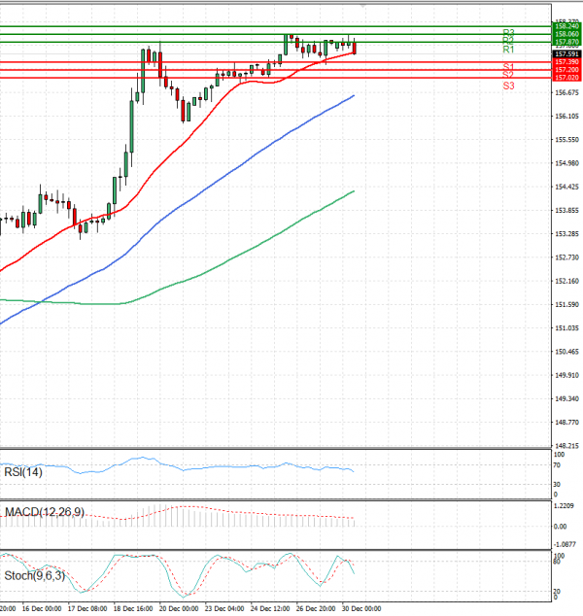Click the 153.285 price axis value
Viewport: 583px width, 616px height.
566,234
